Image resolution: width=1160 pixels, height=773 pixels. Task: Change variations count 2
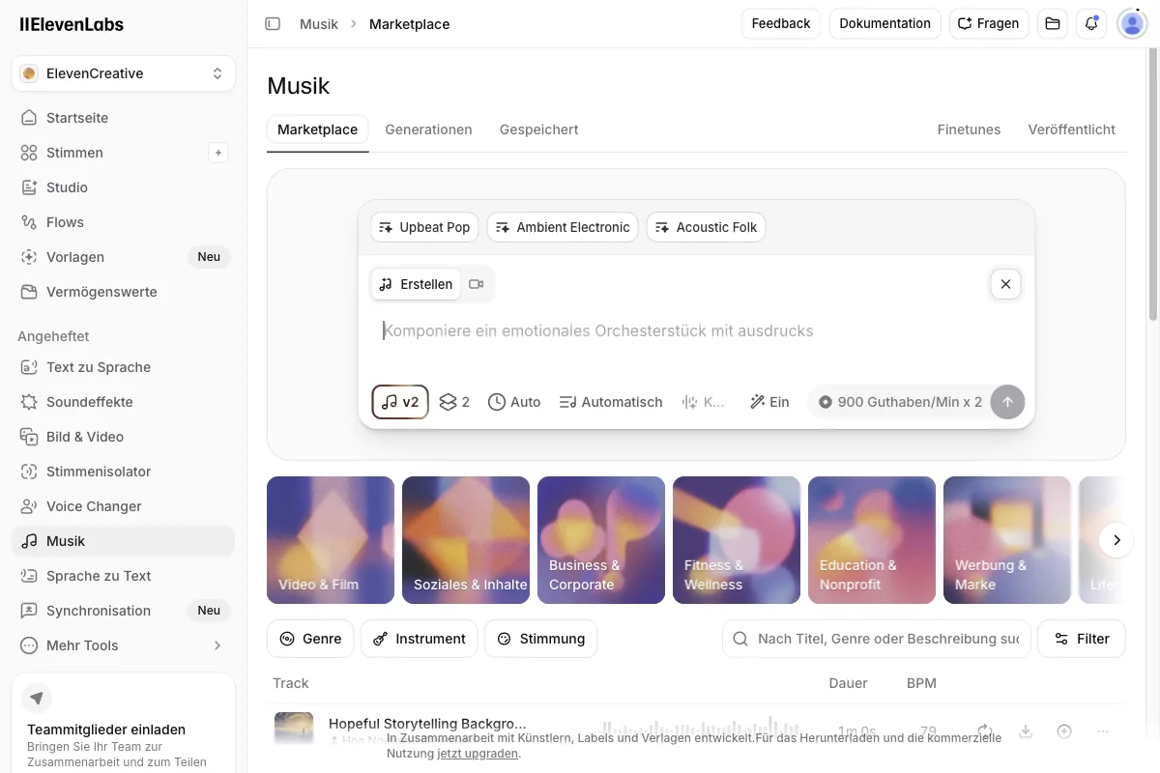point(454,402)
